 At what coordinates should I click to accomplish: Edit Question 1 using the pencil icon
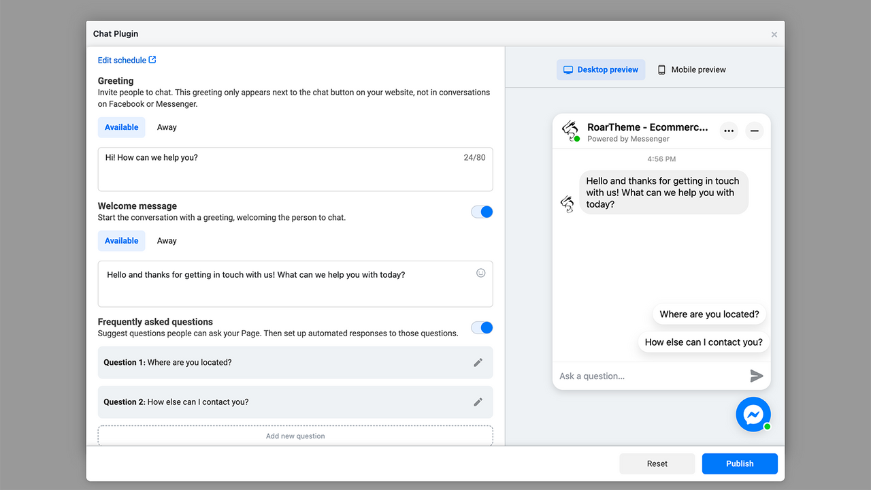[478, 362]
